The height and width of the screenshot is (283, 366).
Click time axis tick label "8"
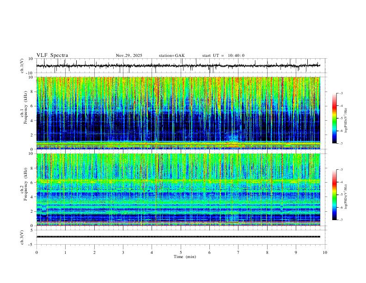click(267, 252)
